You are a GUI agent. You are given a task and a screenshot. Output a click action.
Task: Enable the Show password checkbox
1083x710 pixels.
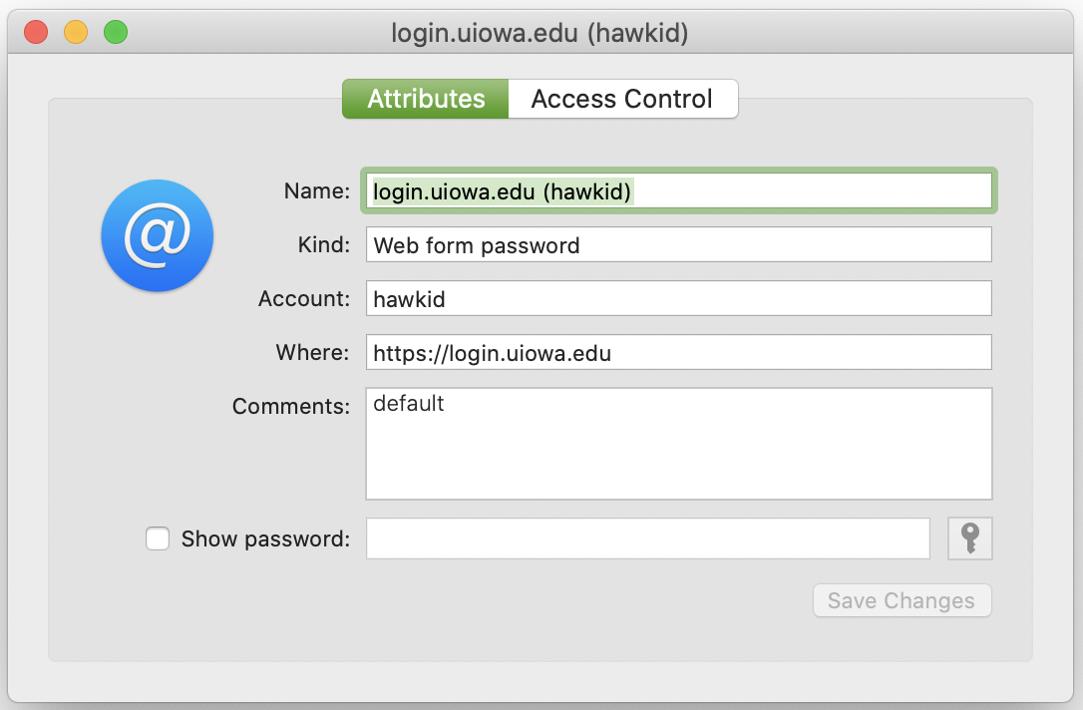157,538
